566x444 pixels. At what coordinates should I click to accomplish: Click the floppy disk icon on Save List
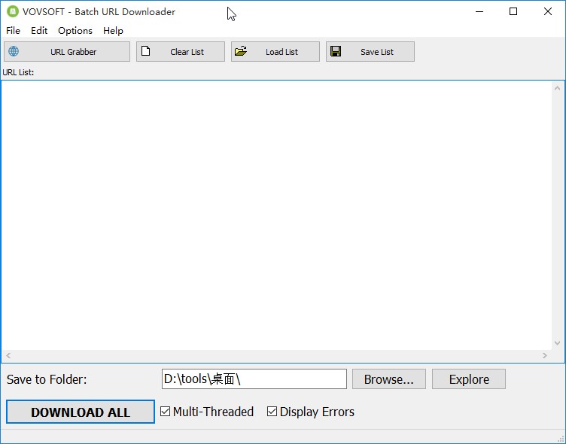tap(336, 51)
